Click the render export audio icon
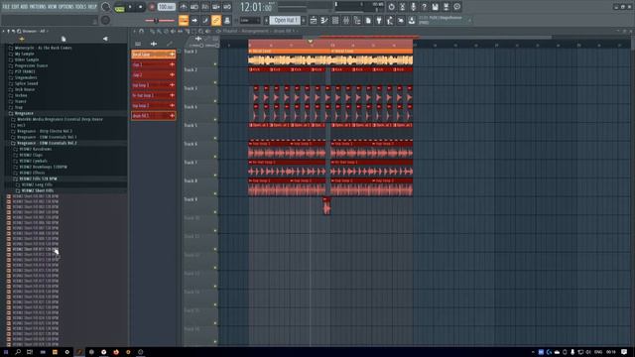 [445, 7]
